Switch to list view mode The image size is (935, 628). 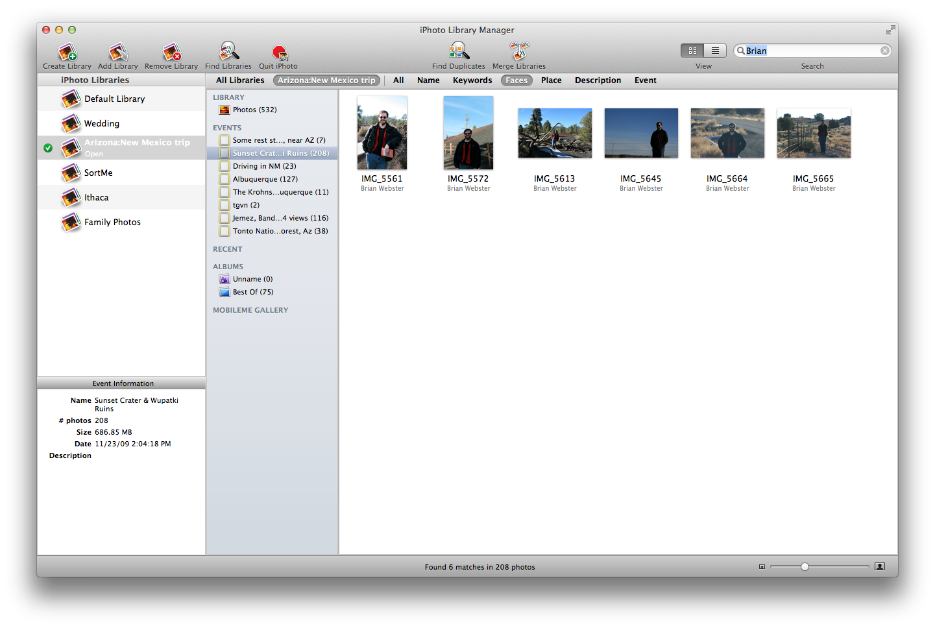coord(715,51)
